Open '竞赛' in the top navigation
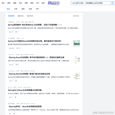This screenshot has height=115, width=115. [x=26, y=3]
